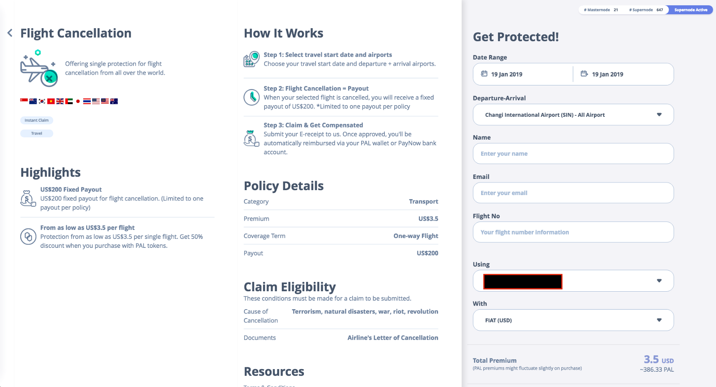Click the airplane cancellation icon
716x387 pixels.
tap(38, 69)
